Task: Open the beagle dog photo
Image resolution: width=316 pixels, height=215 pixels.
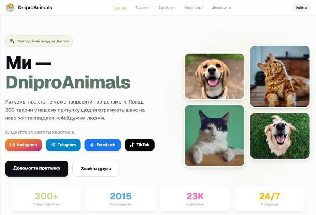Action: (x=214, y=76)
